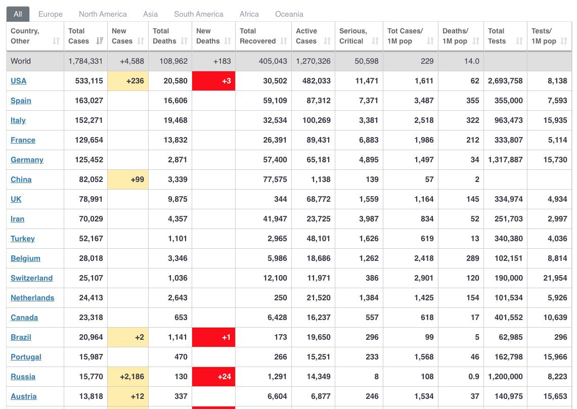Image resolution: width=577 pixels, height=409 pixels.
Task: Click the UK link
Action: (16, 199)
